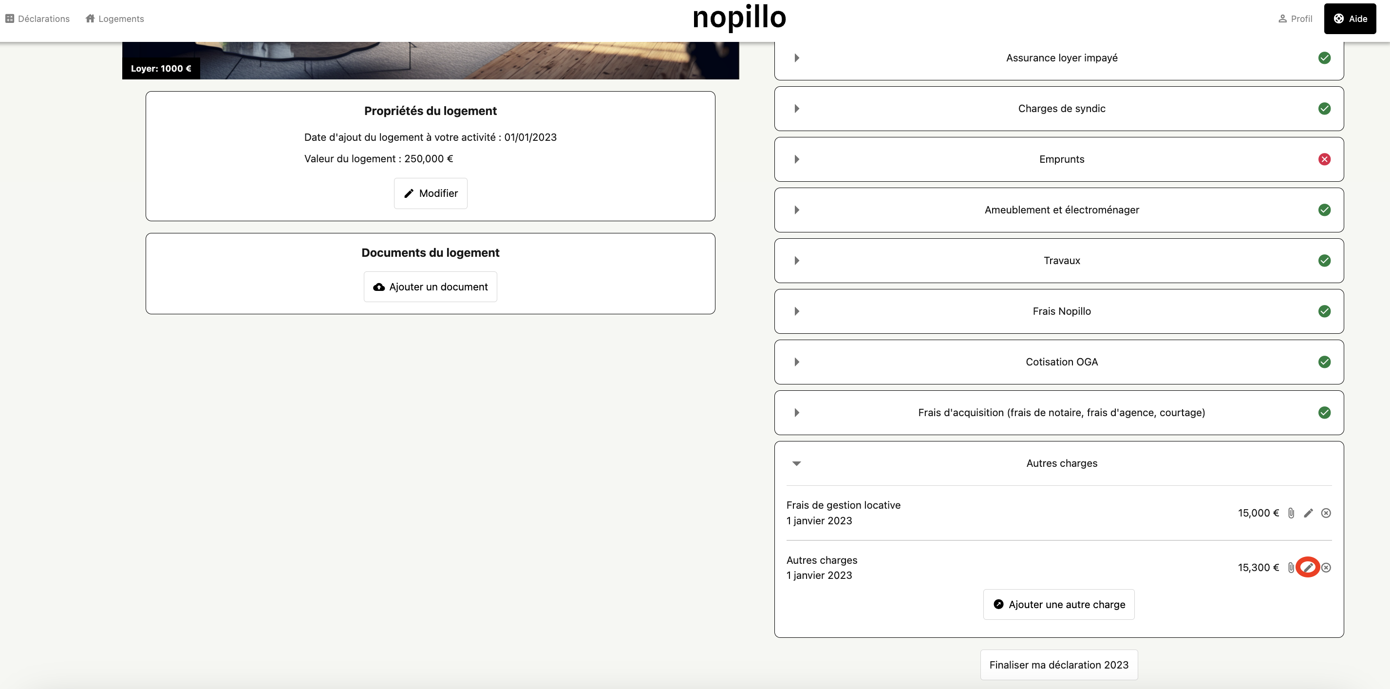Remove the 15,300 € Autres charges entry

coord(1326,568)
